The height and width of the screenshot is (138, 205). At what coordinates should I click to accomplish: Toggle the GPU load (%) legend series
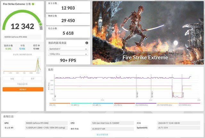119,104
